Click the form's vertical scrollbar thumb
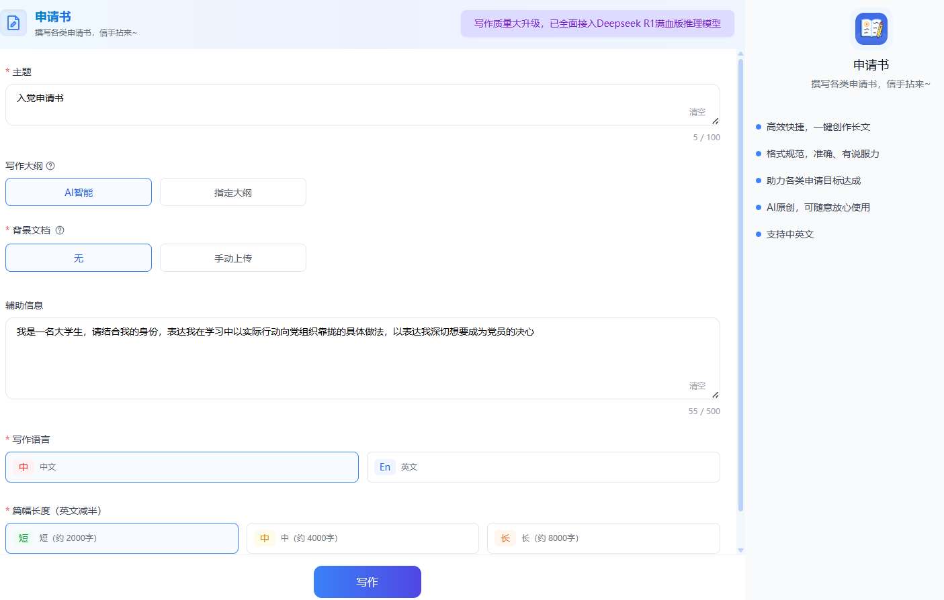The width and height of the screenshot is (944, 600). pos(740,285)
